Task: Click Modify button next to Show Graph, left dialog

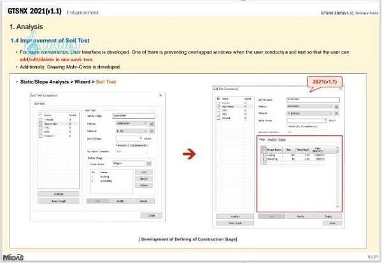Action: point(120,201)
